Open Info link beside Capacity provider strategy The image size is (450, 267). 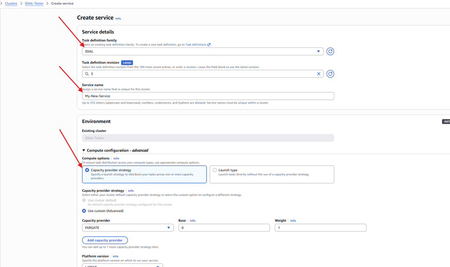pyautogui.click(x=131, y=191)
